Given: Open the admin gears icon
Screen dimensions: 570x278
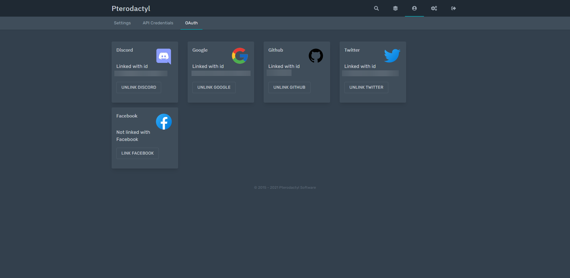Looking at the screenshot, I should 434,8.
